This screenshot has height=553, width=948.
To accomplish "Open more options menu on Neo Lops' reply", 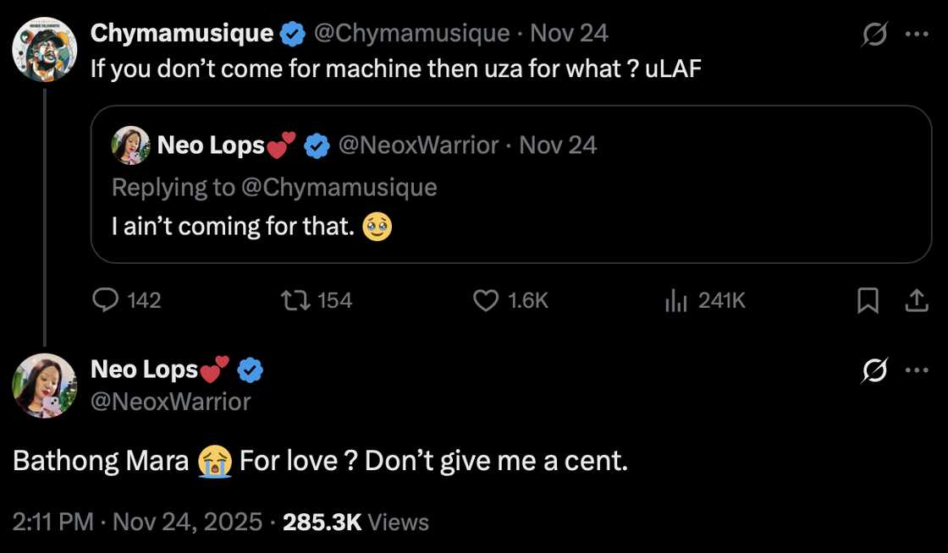I will pyautogui.click(x=917, y=370).
